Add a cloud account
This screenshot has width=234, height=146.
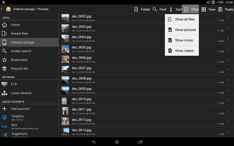pyautogui.click(x=29, y=109)
